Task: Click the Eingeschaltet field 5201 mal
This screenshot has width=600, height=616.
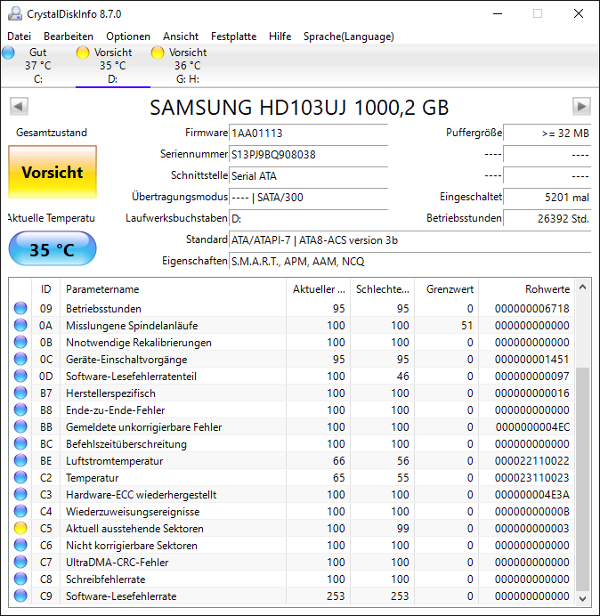Action: pos(547,197)
